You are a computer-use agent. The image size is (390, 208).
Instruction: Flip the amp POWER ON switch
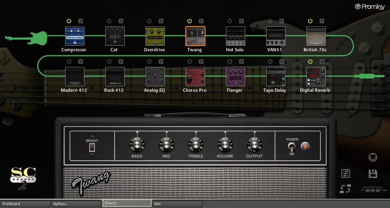291,147
